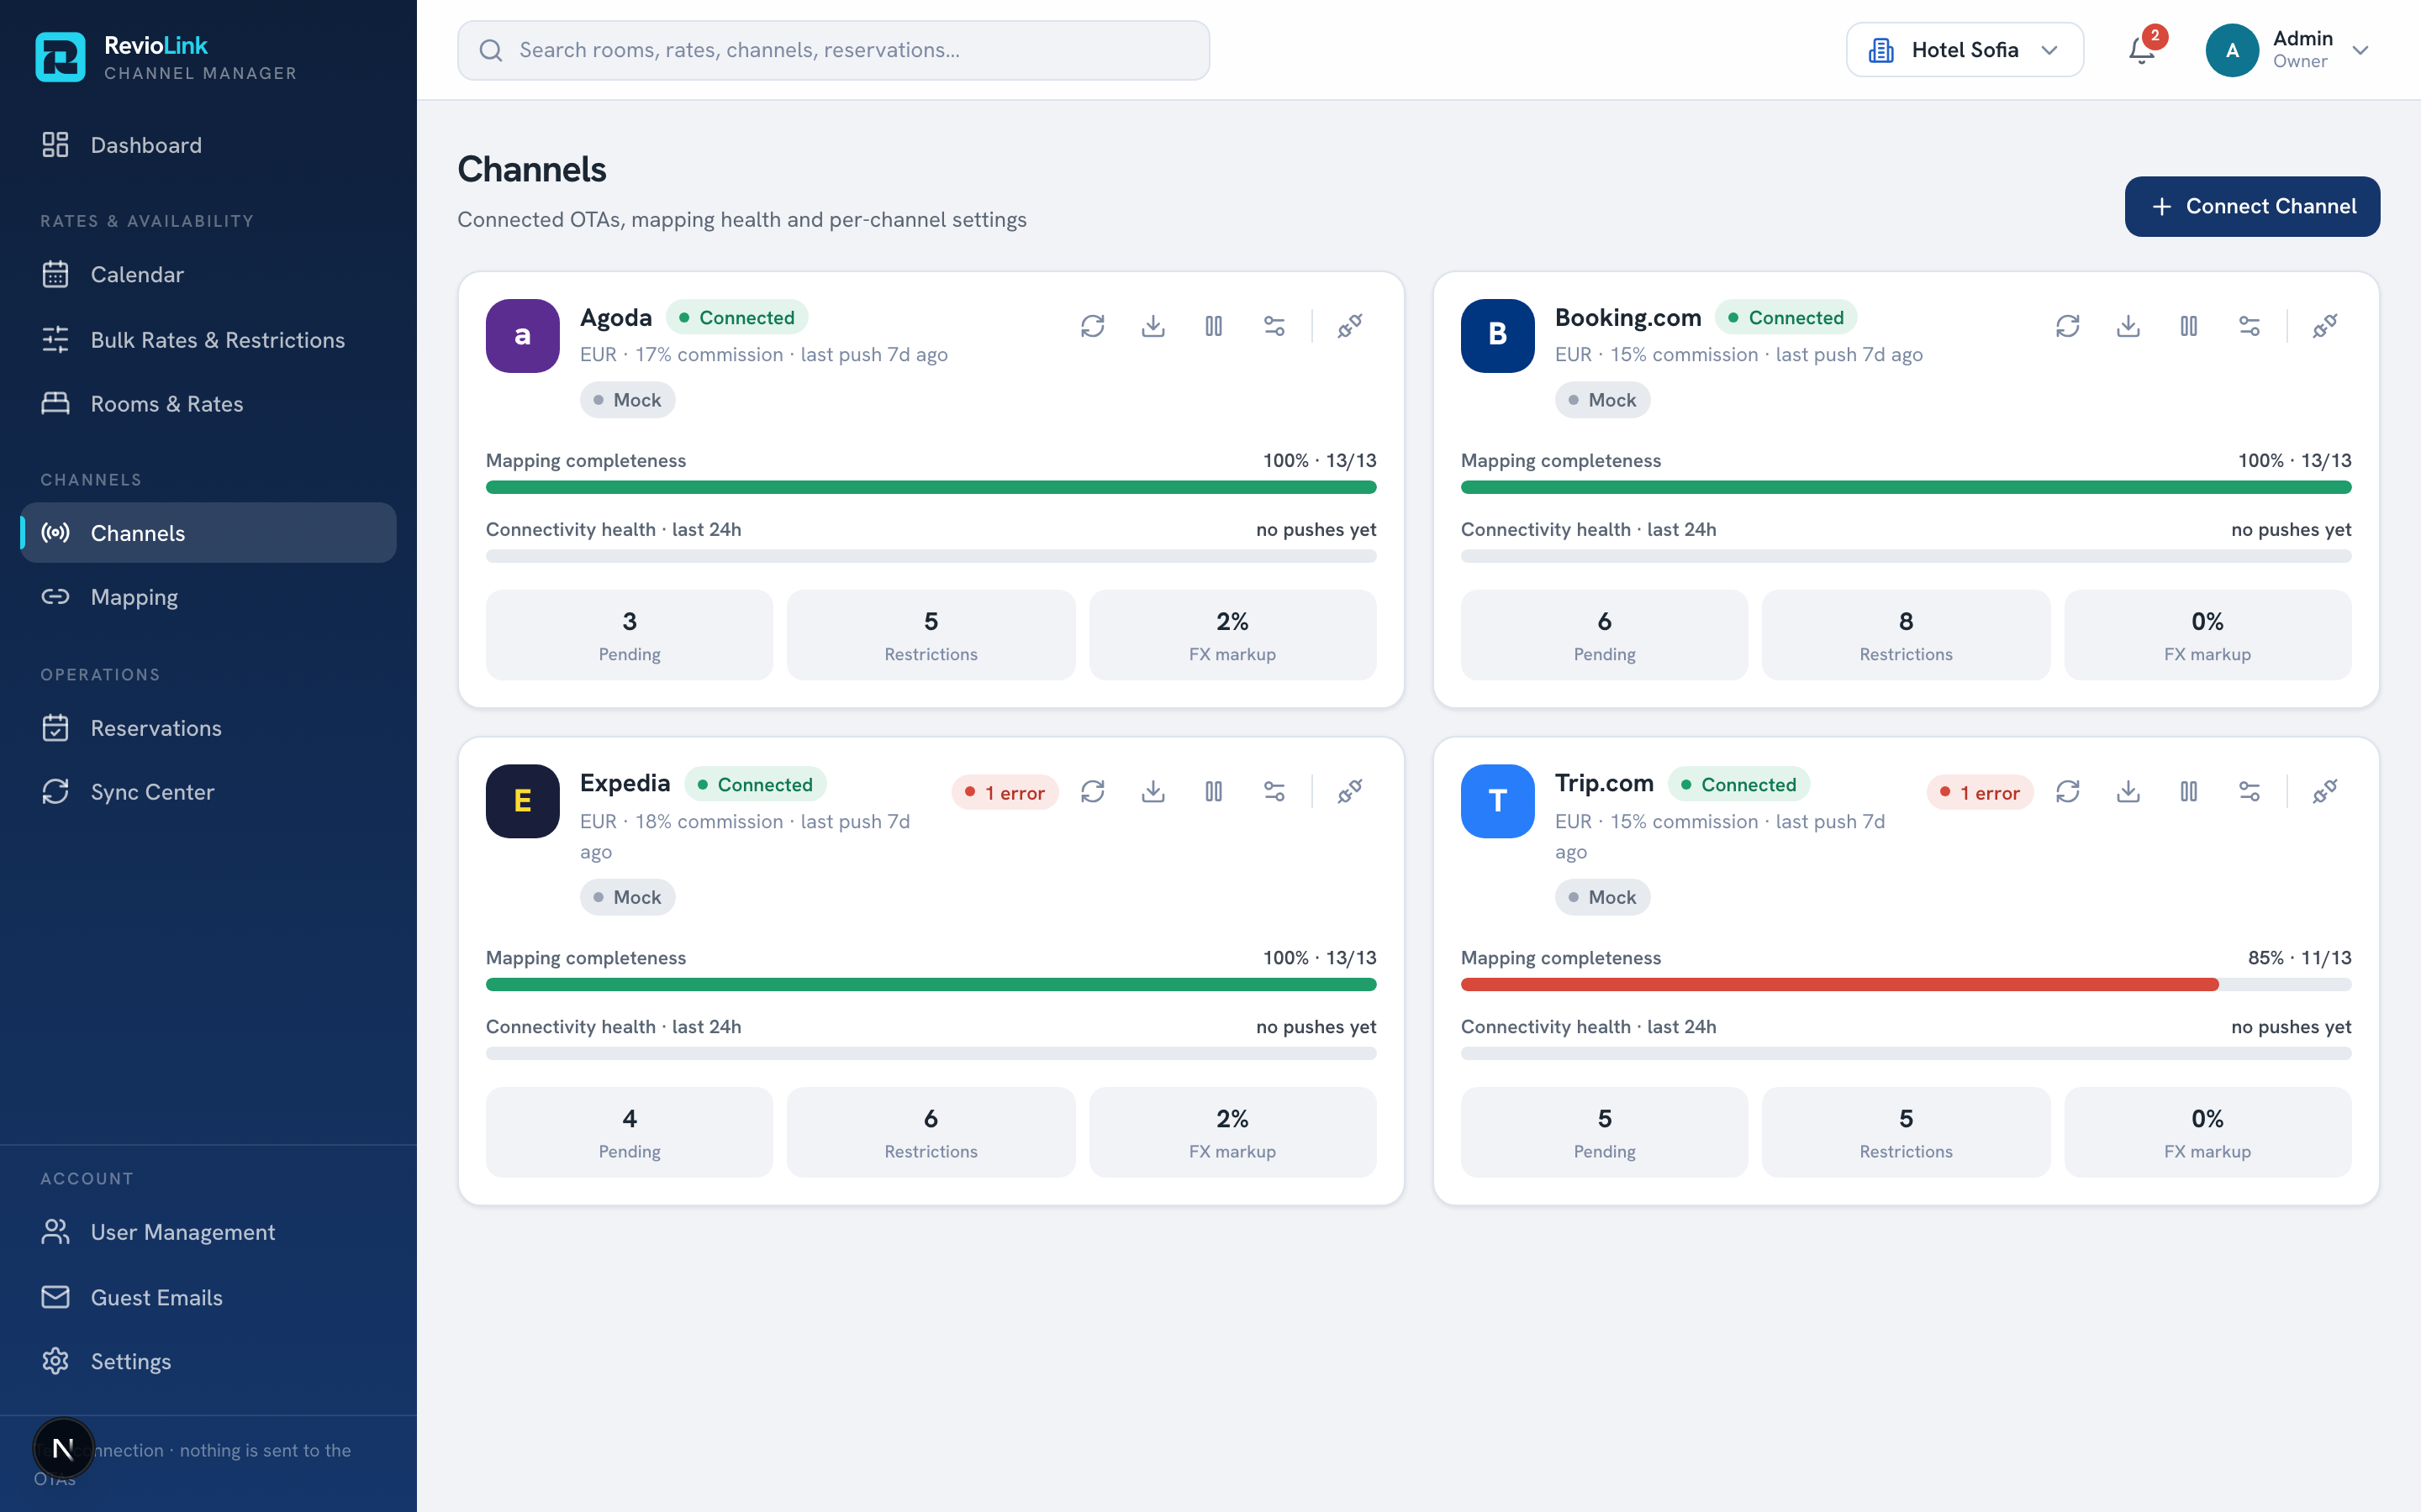Viewport: 2421px width, 1512px height.
Task: Open Settings in sidebar
Action: pyautogui.click(x=208, y=1361)
